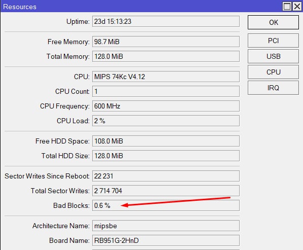Viewport: 303px width, 250px height.
Task: Click the Board Name label
Action: pos(69,240)
